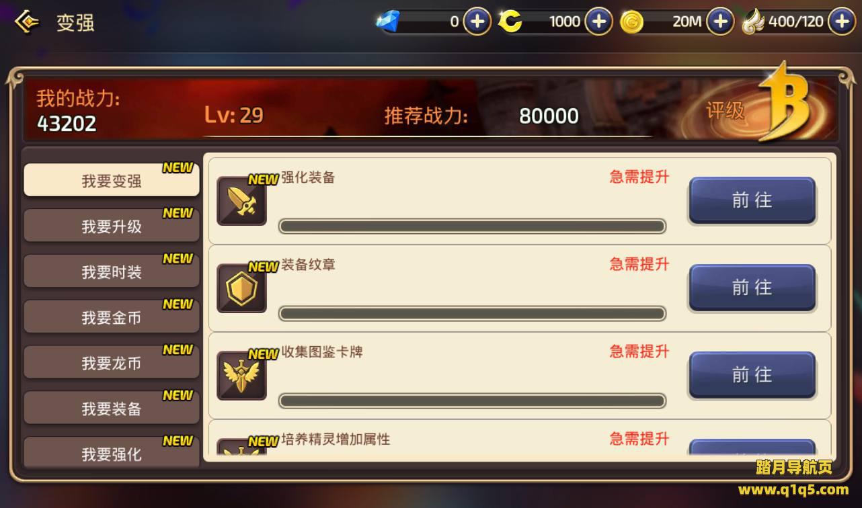This screenshot has height=508, width=862.
Task: Open the 我要龙币 sidebar tab
Action: click(112, 363)
